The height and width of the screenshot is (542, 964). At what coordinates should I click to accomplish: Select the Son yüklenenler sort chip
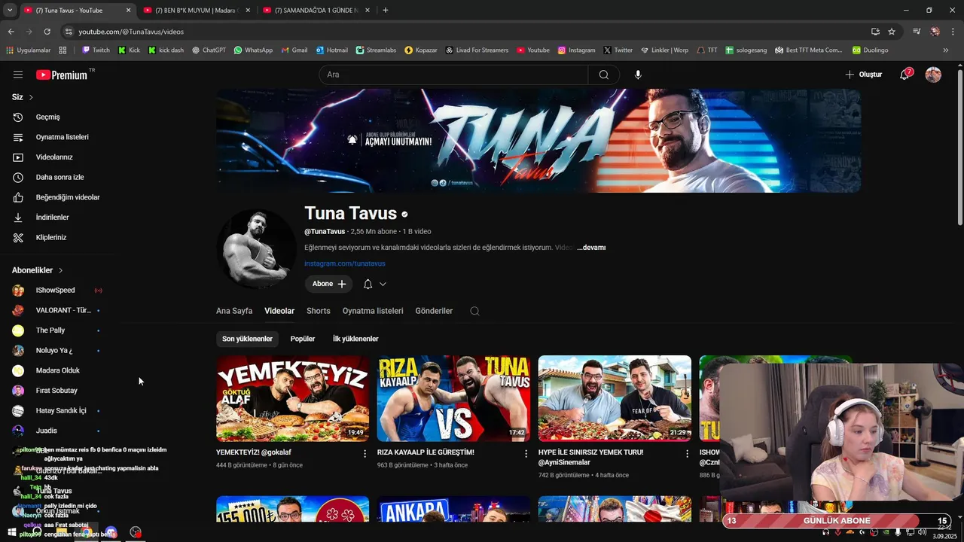[x=247, y=339]
